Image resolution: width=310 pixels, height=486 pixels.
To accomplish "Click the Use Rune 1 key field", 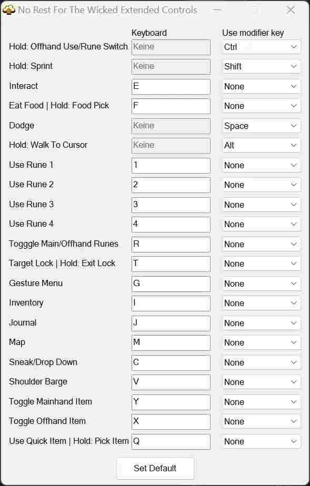I will [171, 166].
